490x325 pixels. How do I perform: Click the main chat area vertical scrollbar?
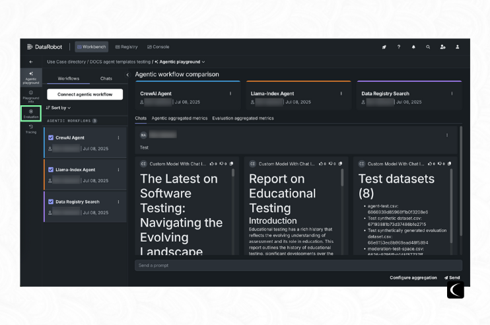(x=461, y=181)
